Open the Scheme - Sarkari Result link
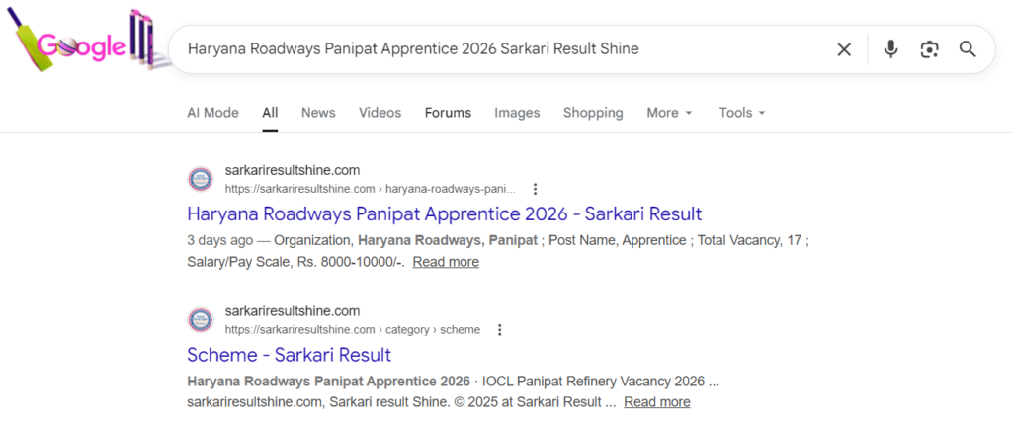This screenshot has height=426, width=1012. (289, 355)
